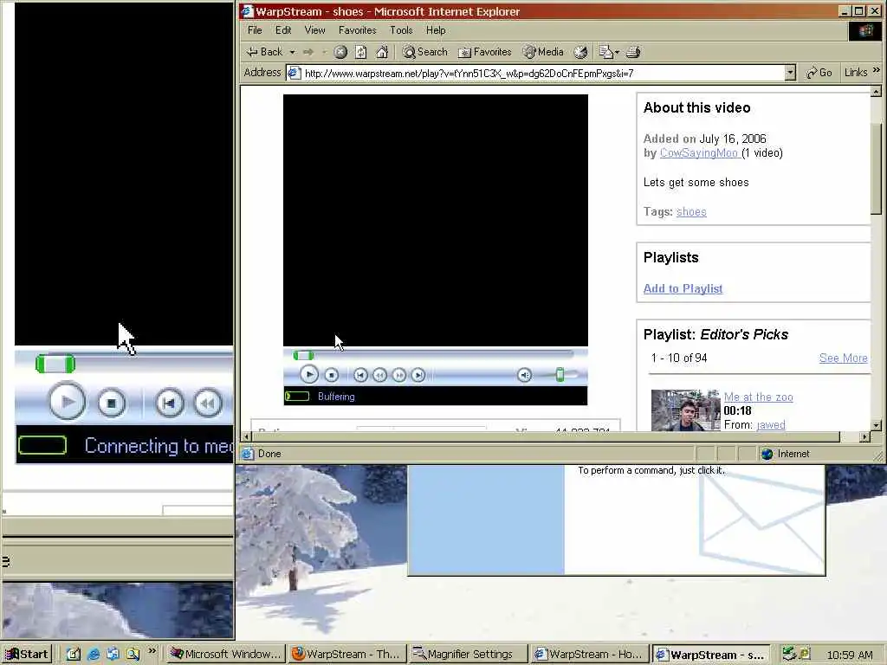Click See More in Editor's Picks
887x665 pixels.
843,358
